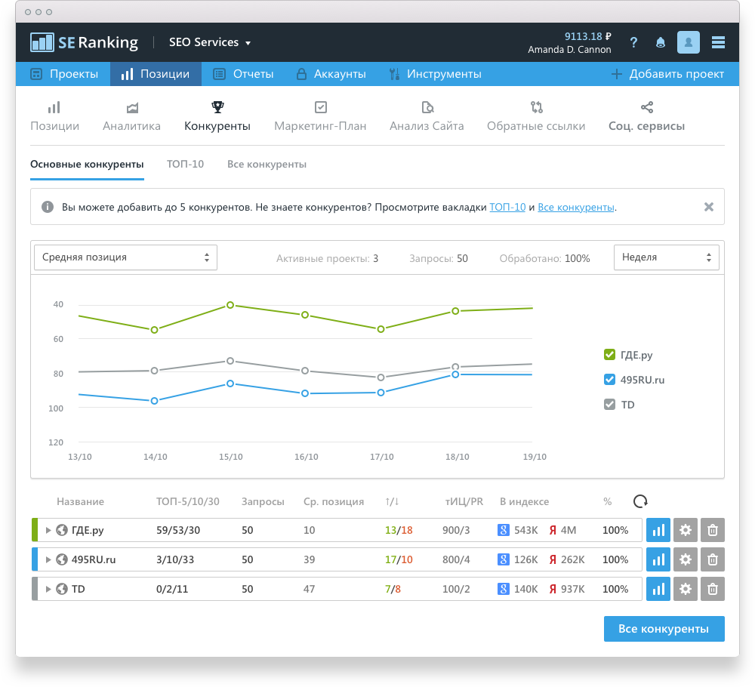Switch to the Анализ Сайта section tab
The image size is (755, 687).
427,116
